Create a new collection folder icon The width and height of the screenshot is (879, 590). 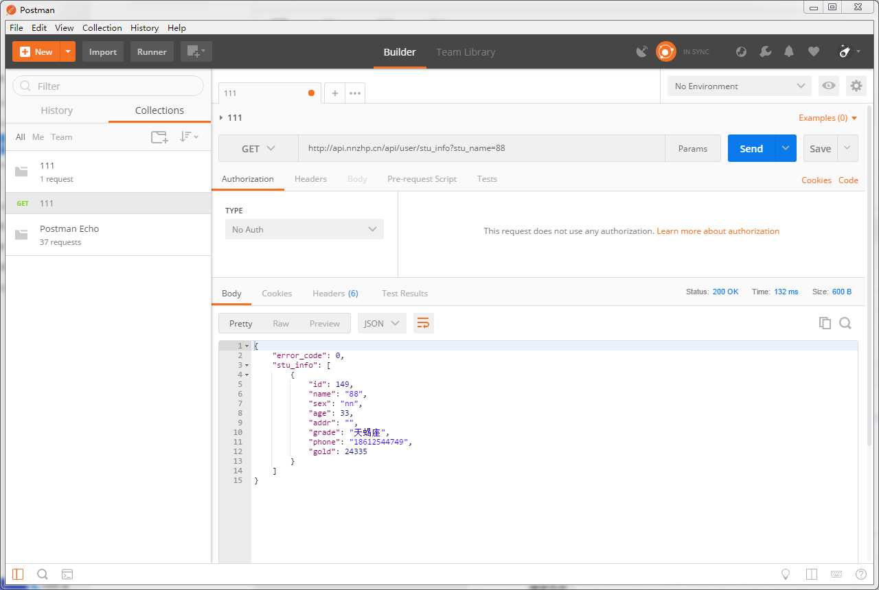(159, 137)
